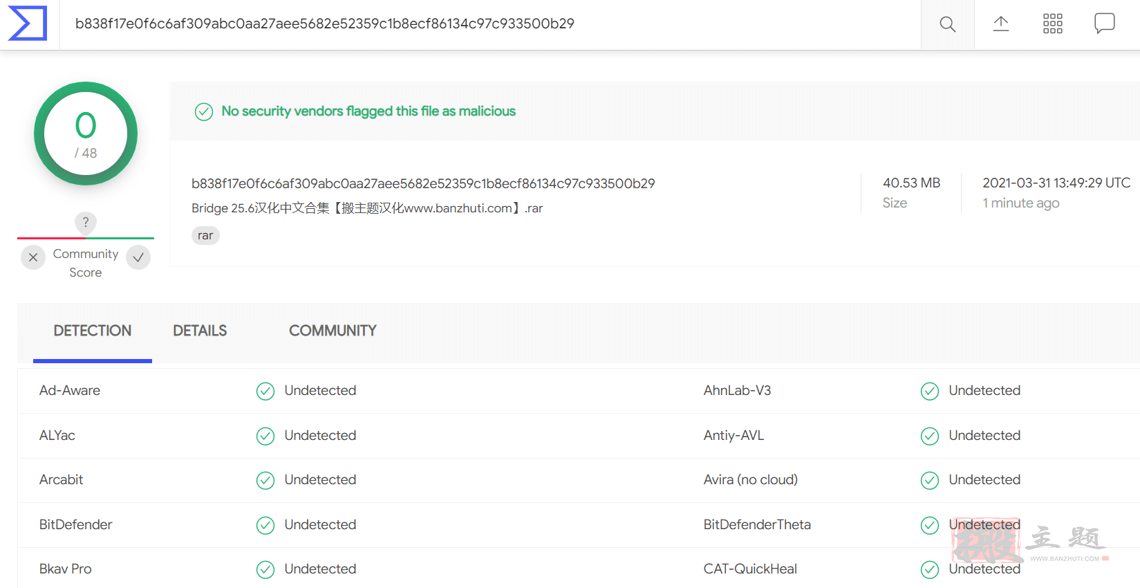Click the Undetected result for Ad-Aware
The height and width of the screenshot is (588, 1140).
tap(320, 391)
